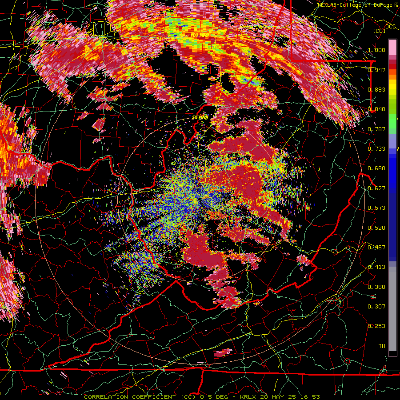This screenshot has width=400, height=400.
Task: Click the [CC] units label
Action: (x=380, y=31)
